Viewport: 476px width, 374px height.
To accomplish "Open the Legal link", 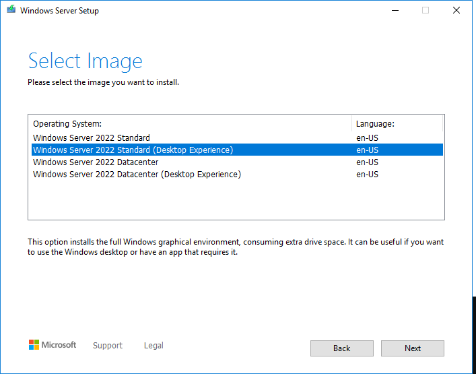I will (154, 346).
